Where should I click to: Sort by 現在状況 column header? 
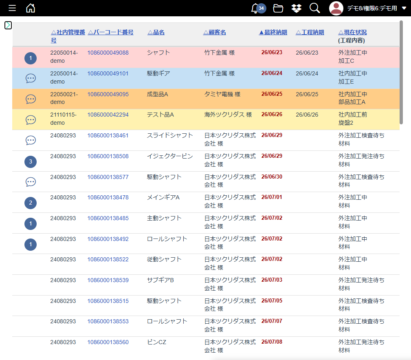coord(353,32)
